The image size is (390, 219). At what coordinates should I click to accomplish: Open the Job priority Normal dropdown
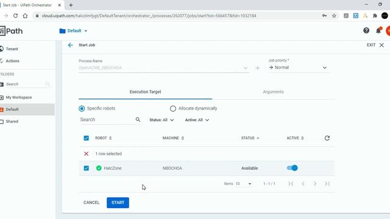pyautogui.click(x=299, y=68)
